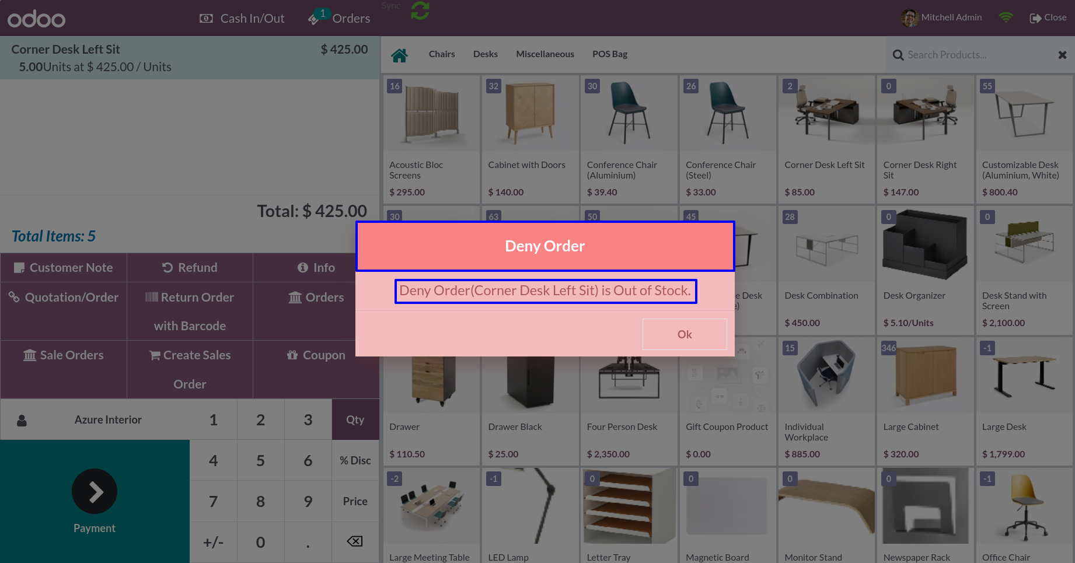Add Desk Organizer product

pyautogui.click(x=925, y=270)
